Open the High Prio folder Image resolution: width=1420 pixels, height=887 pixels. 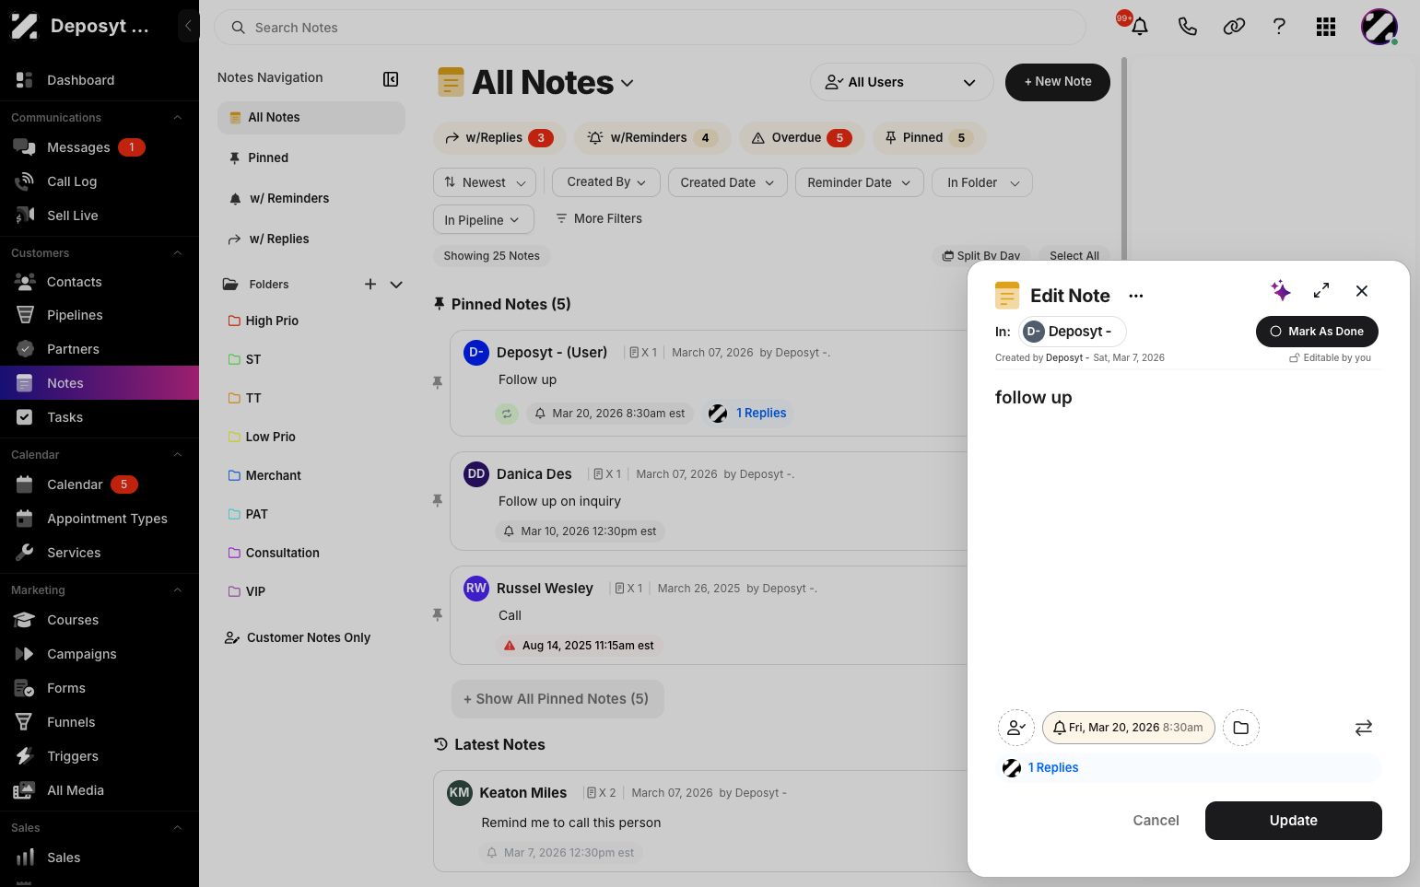pyautogui.click(x=272, y=321)
